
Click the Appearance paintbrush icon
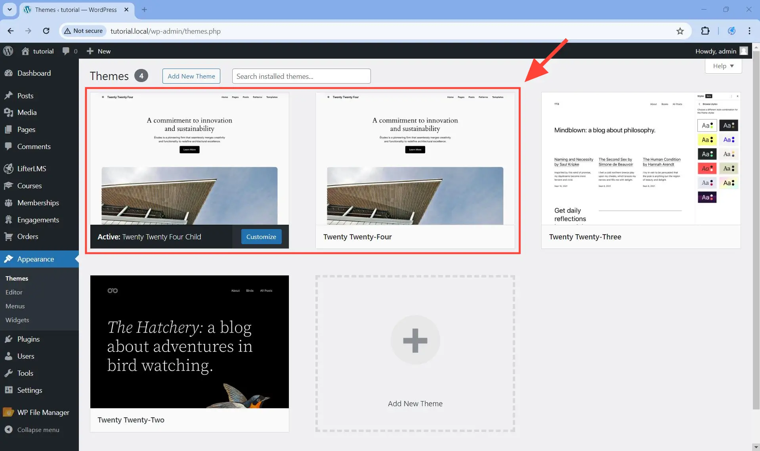(x=8, y=259)
